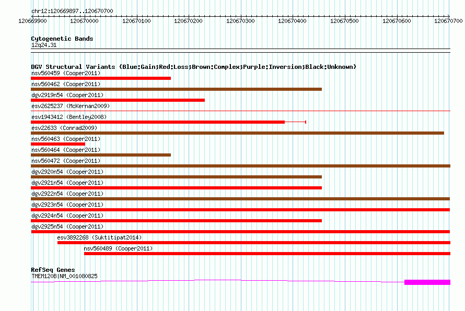The image size is (465, 311).
Task: Click the chr12:120669897..120670700 coordinate label
Action: 72,11
